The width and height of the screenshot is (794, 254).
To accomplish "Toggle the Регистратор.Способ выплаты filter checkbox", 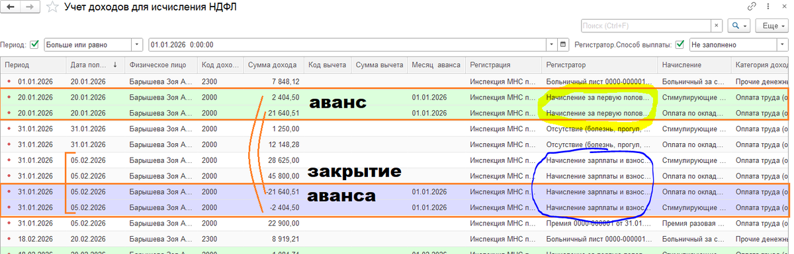I will (680, 45).
